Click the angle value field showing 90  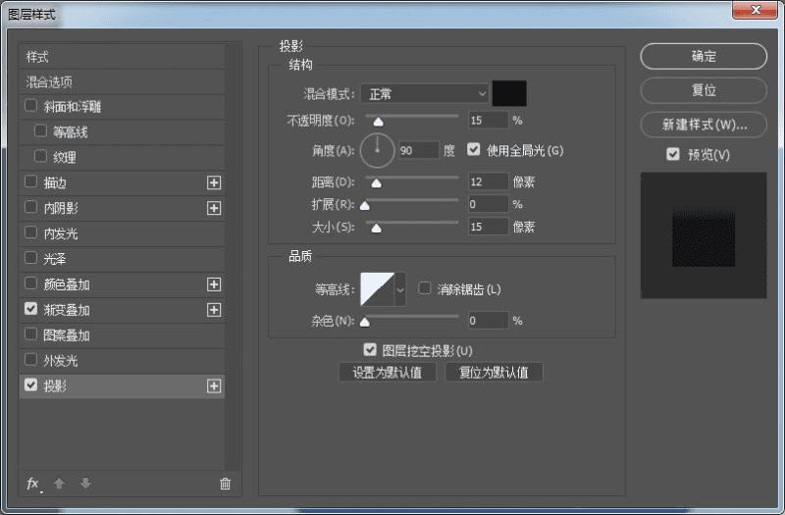[419, 150]
